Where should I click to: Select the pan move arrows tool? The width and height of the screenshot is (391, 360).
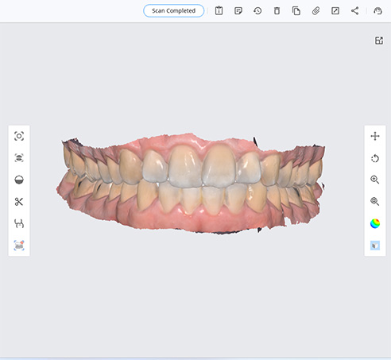click(x=375, y=136)
